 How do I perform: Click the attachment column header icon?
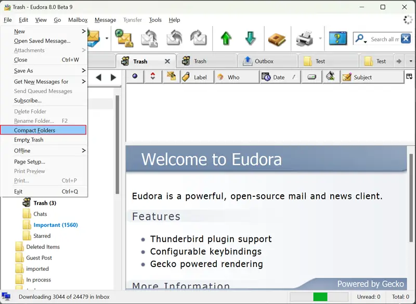[x=171, y=77]
